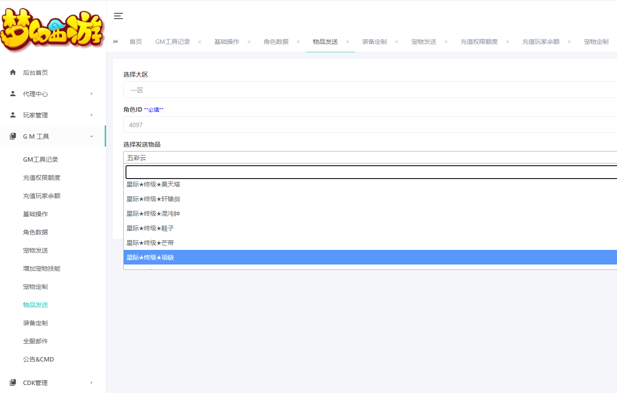The width and height of the screenshot is (617, 393).
Task: Click the person icon beside 代理中心
Action: tap(13, 93)
